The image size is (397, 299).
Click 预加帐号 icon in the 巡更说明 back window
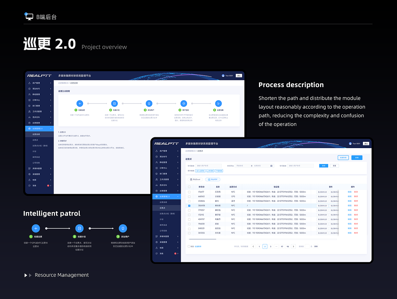29,89
